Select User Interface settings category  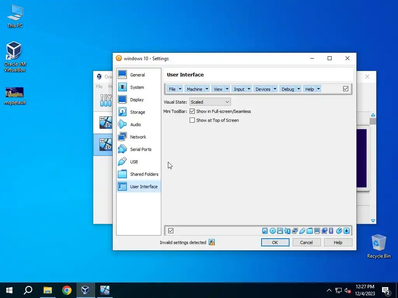[139, 187]
